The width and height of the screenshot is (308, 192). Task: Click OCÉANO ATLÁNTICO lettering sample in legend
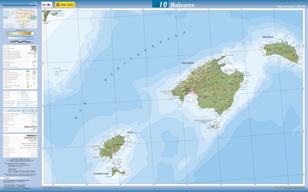pyautogui.click(x=24, y=109)
